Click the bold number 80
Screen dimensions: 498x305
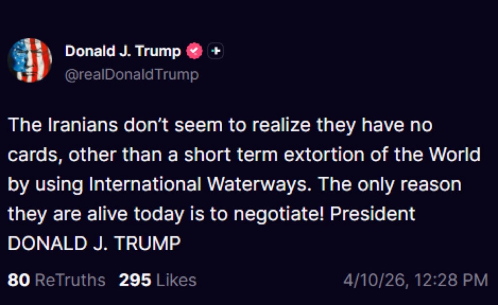[19, 280]
